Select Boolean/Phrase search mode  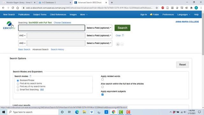pos(18,80)
